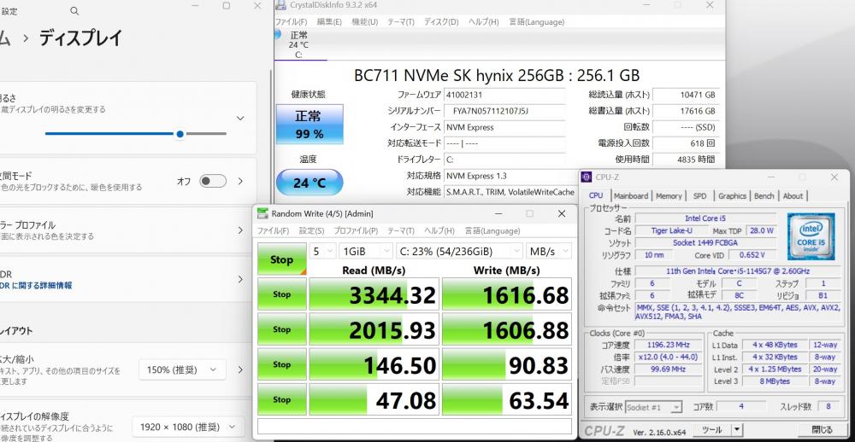Open the MB/s unit dropdown

pyautogui.click(x=549, y=252)
